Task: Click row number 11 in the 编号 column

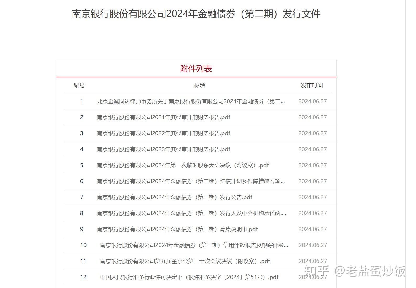Action: pyautogui.click(x=83, y=261)
